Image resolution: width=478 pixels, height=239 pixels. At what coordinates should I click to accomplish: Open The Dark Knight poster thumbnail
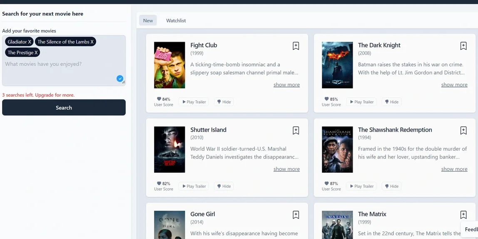[337, 65]
